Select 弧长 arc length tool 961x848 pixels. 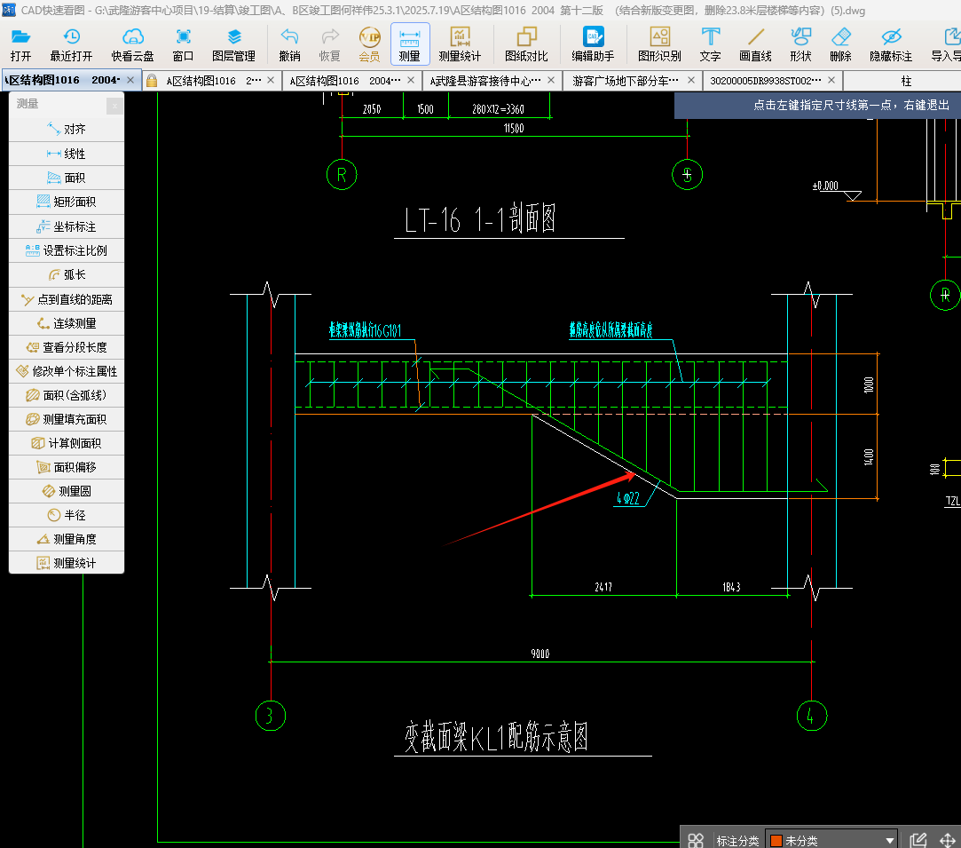(x=67, y=274)
